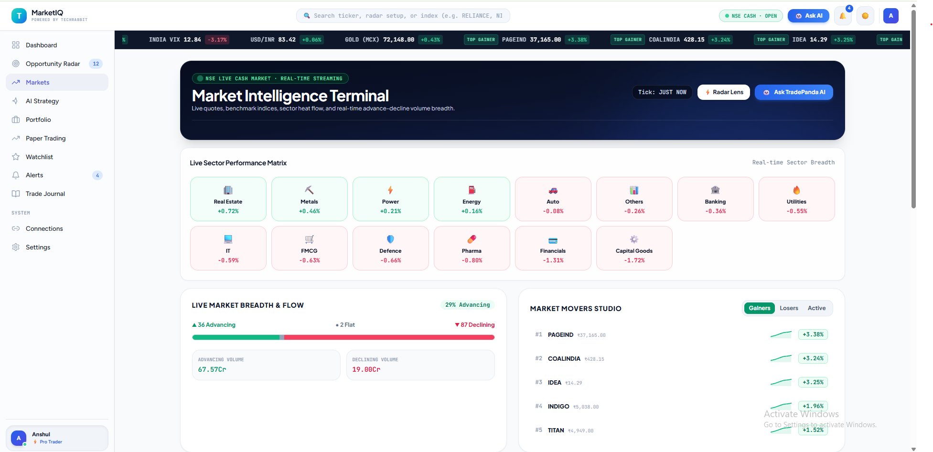Viewport: 933px width, 452px height.
Task: Click the Connections link icon
Action: point(16,228)
